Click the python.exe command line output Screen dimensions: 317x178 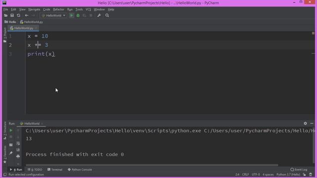click(170, 131)
